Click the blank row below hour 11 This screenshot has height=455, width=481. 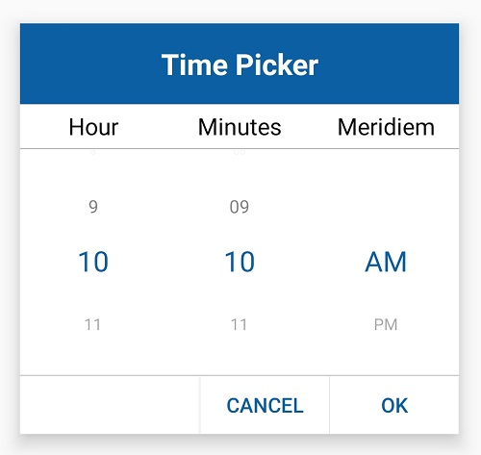click(93, 361)
